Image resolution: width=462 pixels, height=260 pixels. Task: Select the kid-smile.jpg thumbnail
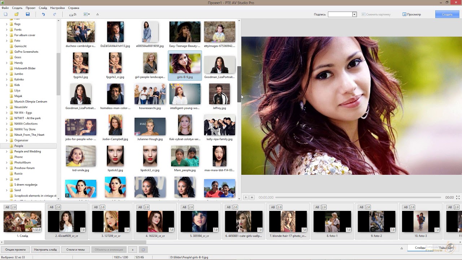click(80, 159)
